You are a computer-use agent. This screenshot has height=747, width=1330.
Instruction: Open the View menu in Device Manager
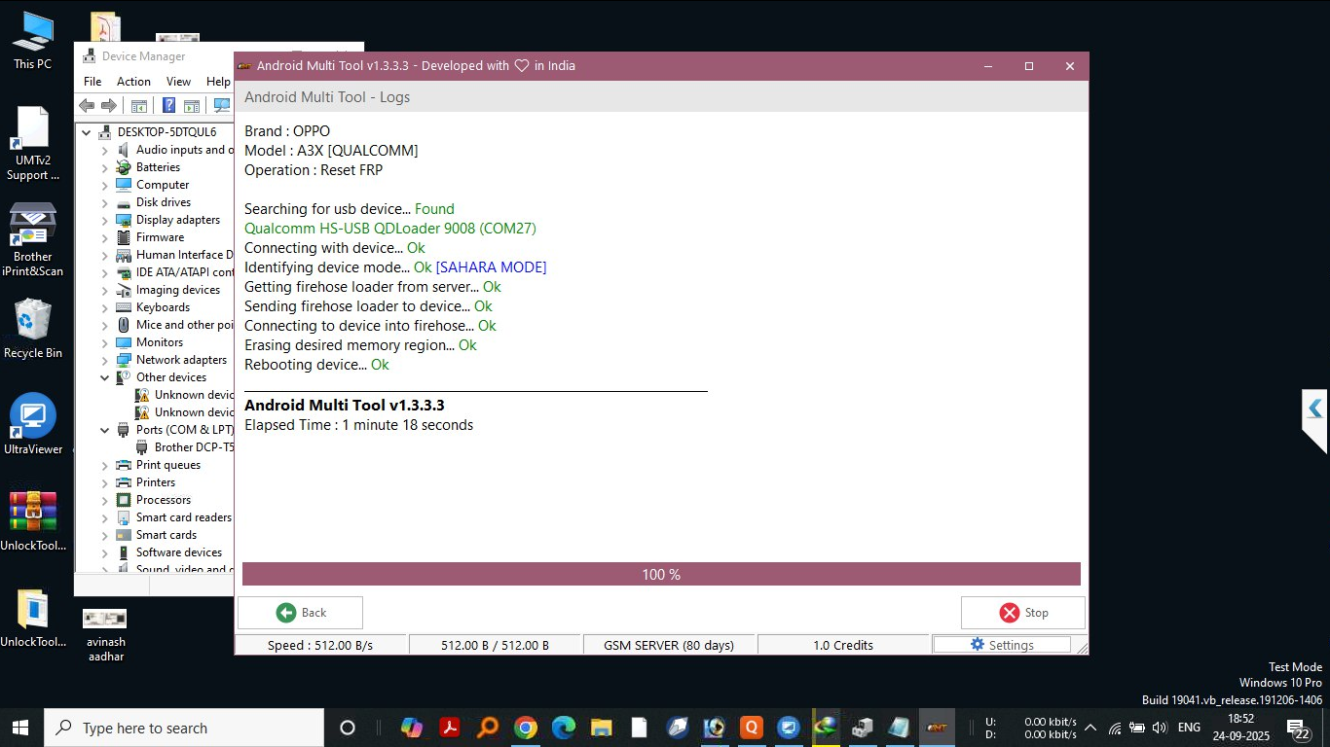pos(178,82)
